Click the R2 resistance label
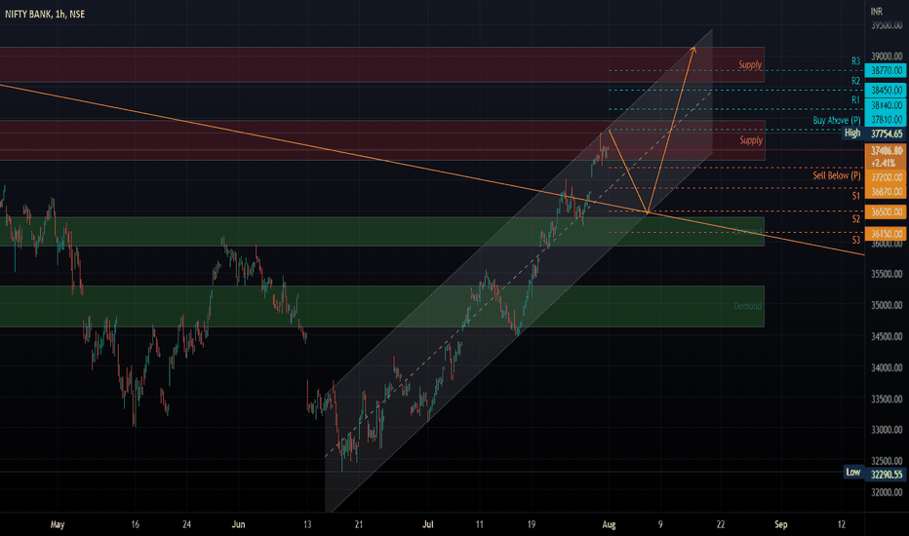The width and height of the screenshot is (909, 536). coord(855,81)
